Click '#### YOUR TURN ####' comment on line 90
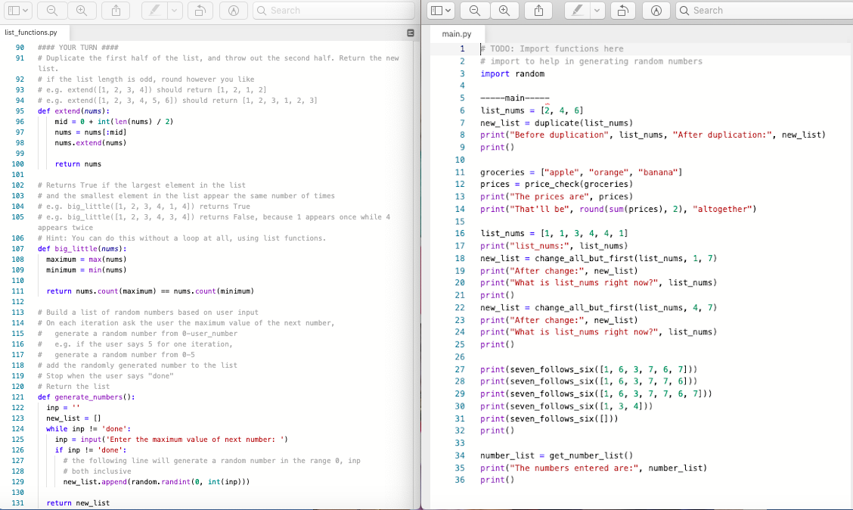The width and height of the screenshot is (853, 510). pos(78,48)
